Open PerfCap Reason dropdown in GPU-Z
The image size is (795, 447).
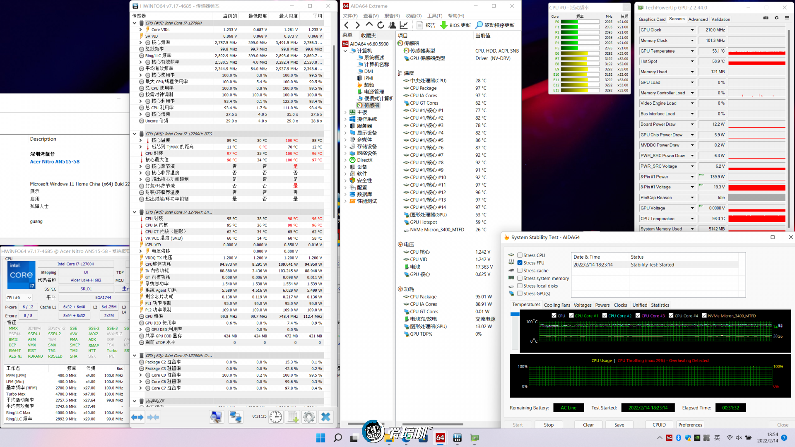692,197
